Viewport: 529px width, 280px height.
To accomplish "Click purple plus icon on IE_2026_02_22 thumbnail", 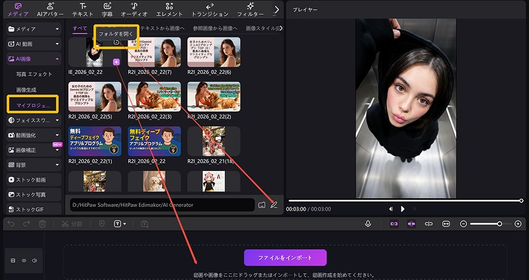I will [x=116, y=61].
